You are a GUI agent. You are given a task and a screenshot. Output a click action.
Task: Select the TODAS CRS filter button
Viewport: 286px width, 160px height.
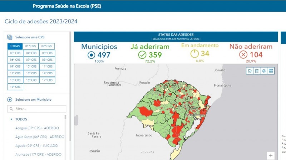15,46
